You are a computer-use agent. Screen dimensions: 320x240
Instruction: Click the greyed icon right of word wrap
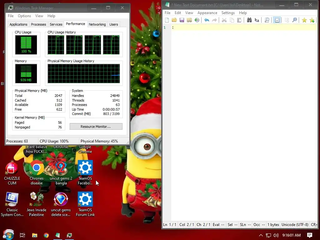[287, 20]
